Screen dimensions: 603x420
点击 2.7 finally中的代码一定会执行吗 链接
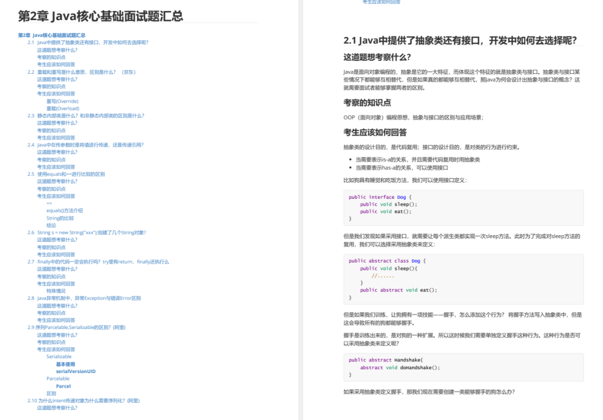coord(92,262)
